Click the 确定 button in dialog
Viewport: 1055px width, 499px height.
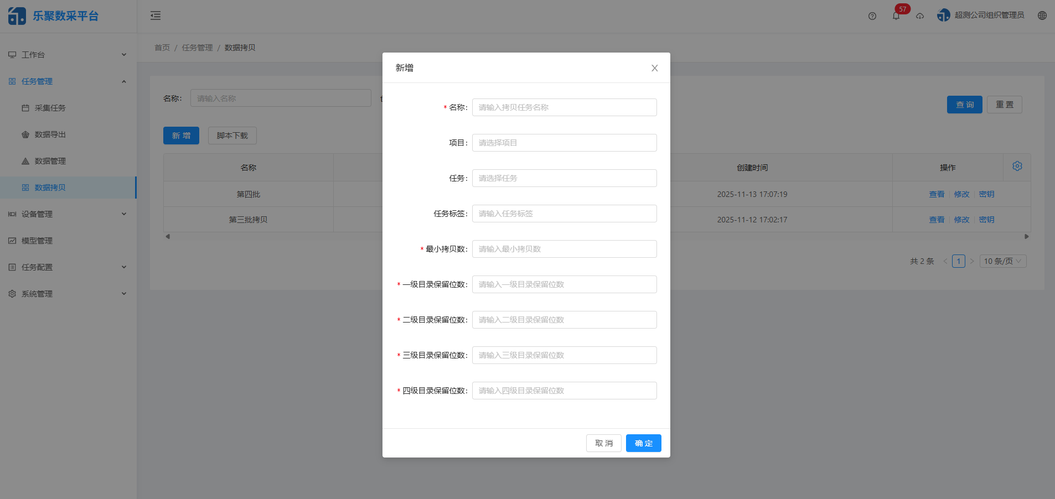point(643,443)
